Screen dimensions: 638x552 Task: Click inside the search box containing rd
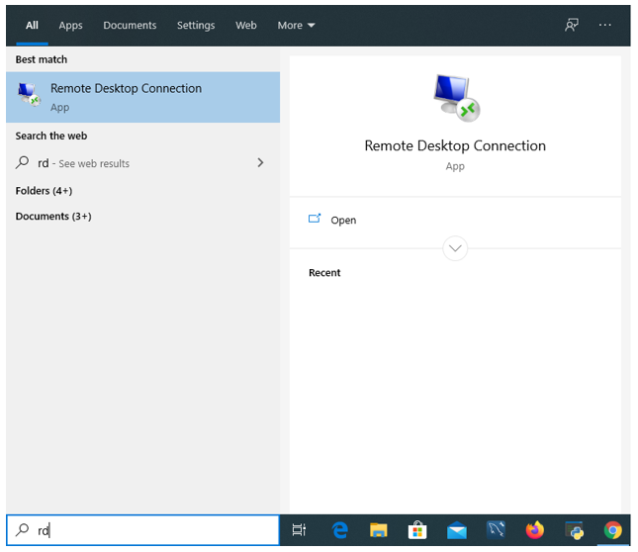[142, 530]
